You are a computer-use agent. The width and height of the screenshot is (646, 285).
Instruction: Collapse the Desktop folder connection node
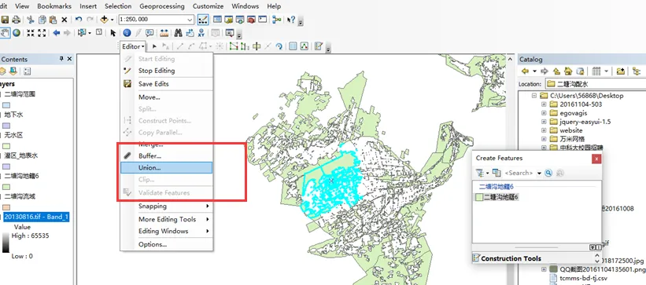click(x=534, y=96)
